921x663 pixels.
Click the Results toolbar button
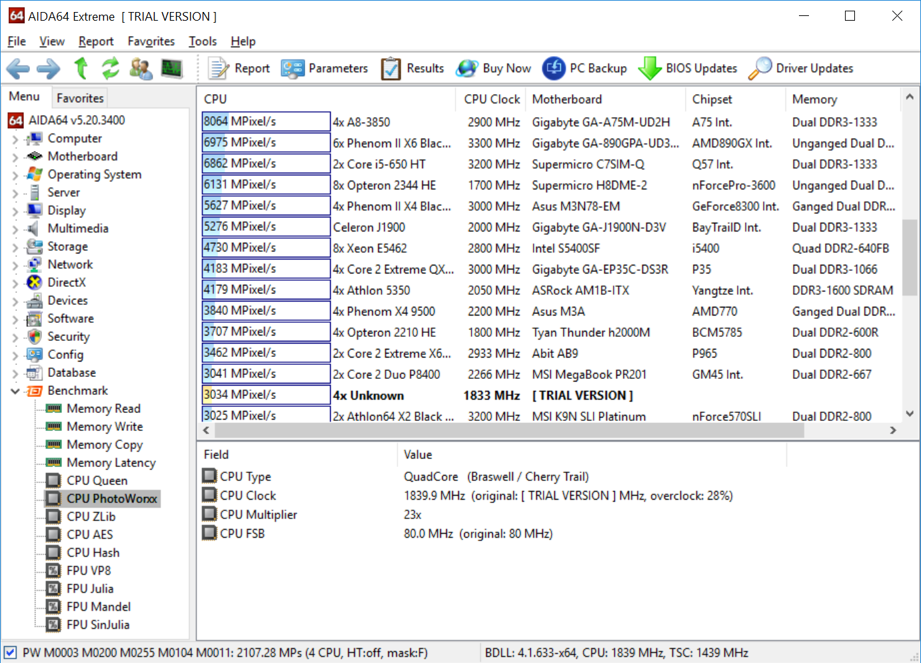tap(412, 68)
